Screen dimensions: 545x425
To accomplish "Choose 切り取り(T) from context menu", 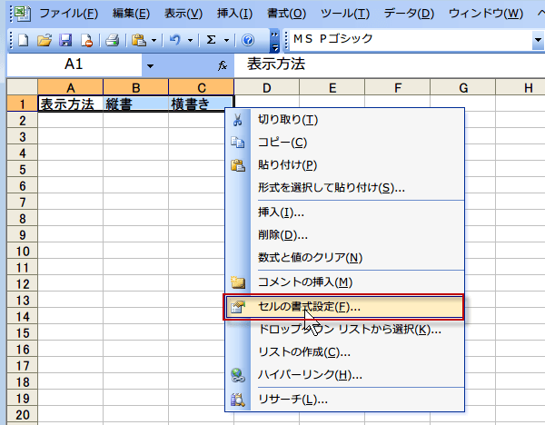I will (x=345, y=120).
